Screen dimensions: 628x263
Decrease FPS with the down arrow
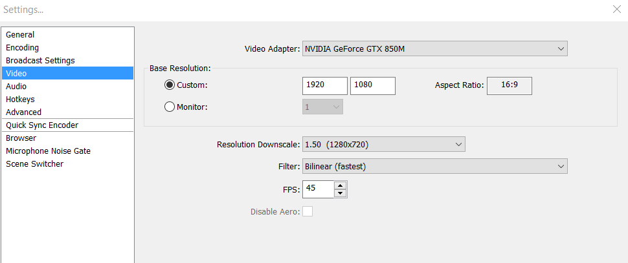click(x=341, y=193)
